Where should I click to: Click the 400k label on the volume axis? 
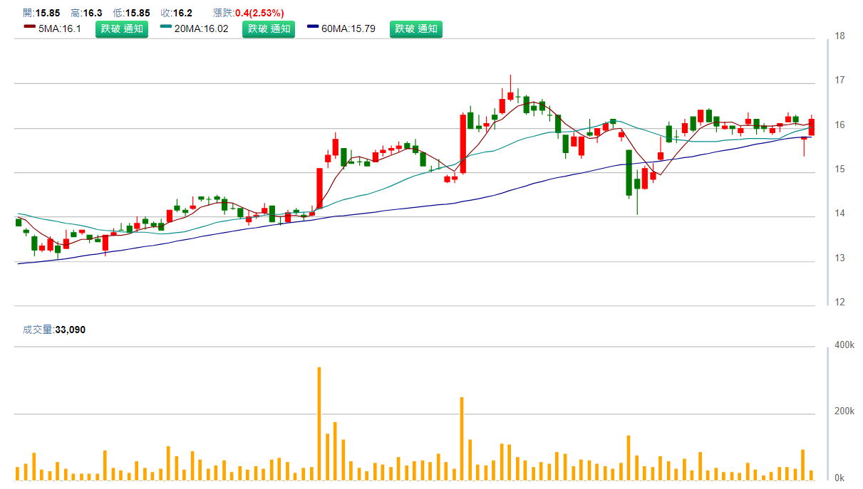tap(844, 345)
